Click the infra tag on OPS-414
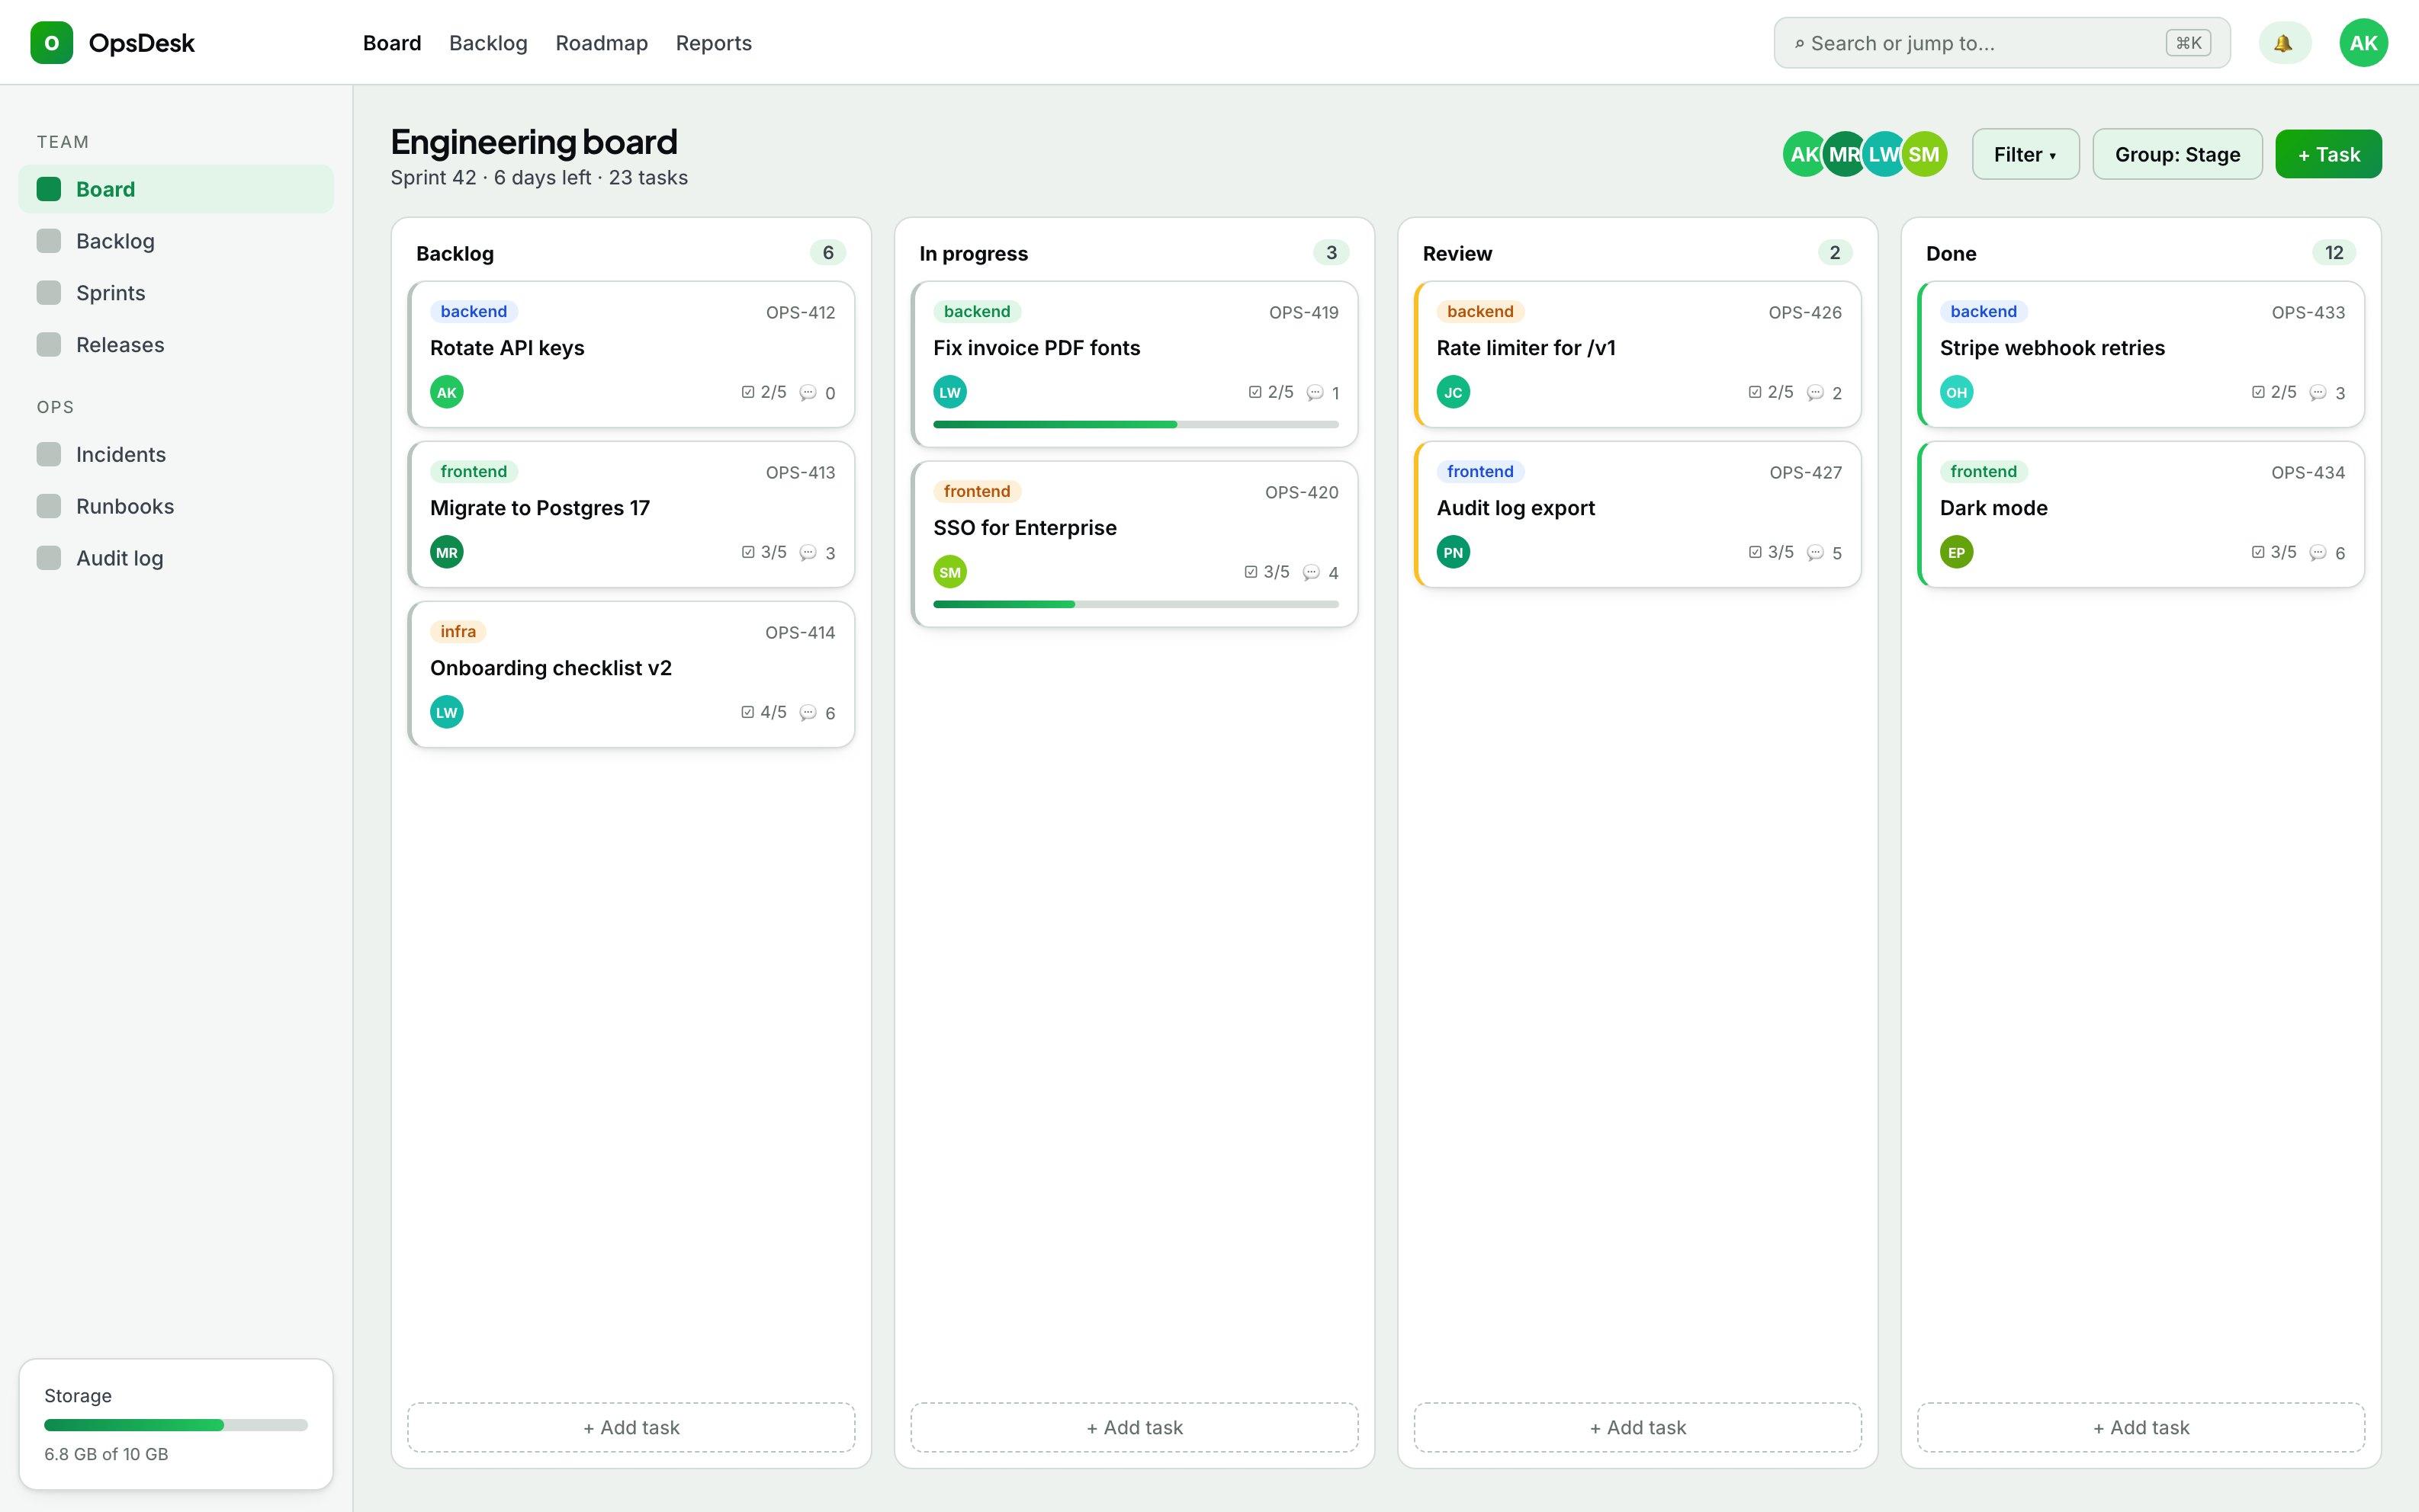The height and width of the screenshot is (1512, 2419). point(458,631)
